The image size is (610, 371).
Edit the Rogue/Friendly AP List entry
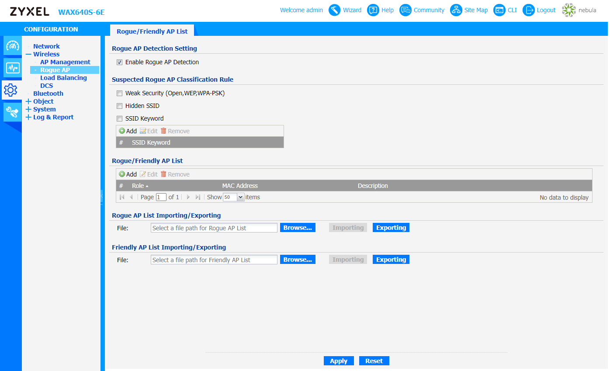click(149, 174)
